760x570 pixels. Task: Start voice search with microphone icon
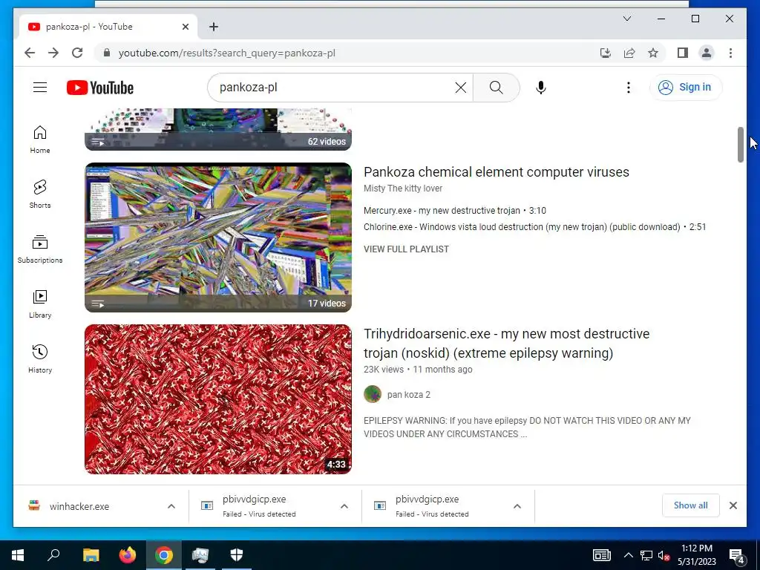541,88
